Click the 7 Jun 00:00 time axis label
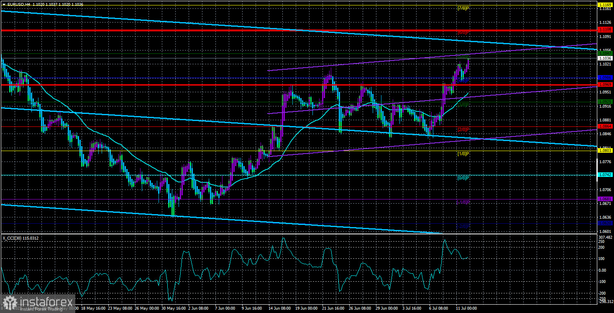 [224, 308]
